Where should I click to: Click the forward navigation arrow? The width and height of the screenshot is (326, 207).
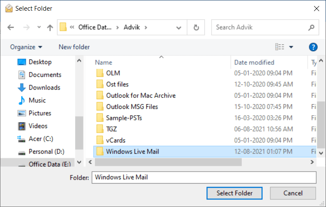(26, 27)
